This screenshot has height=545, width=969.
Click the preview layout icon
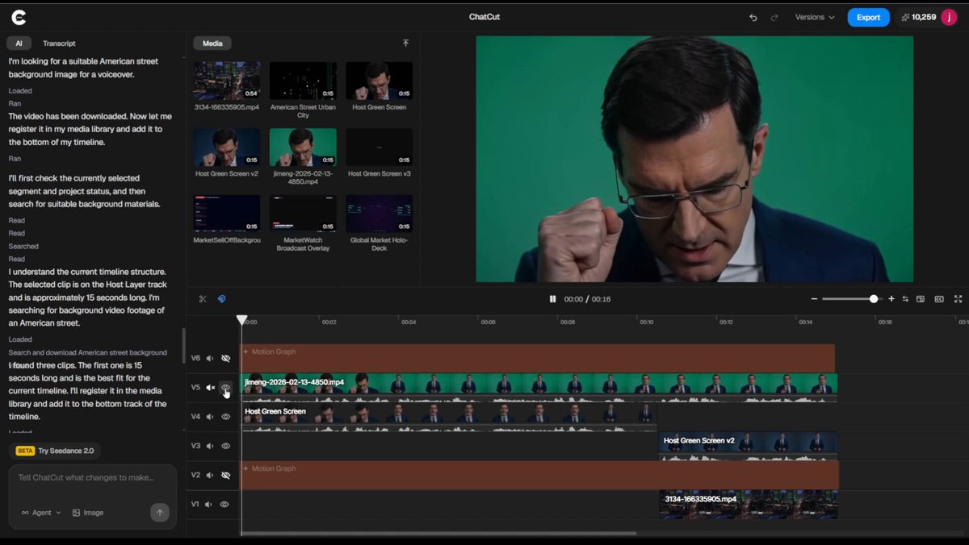pos(921,299)
